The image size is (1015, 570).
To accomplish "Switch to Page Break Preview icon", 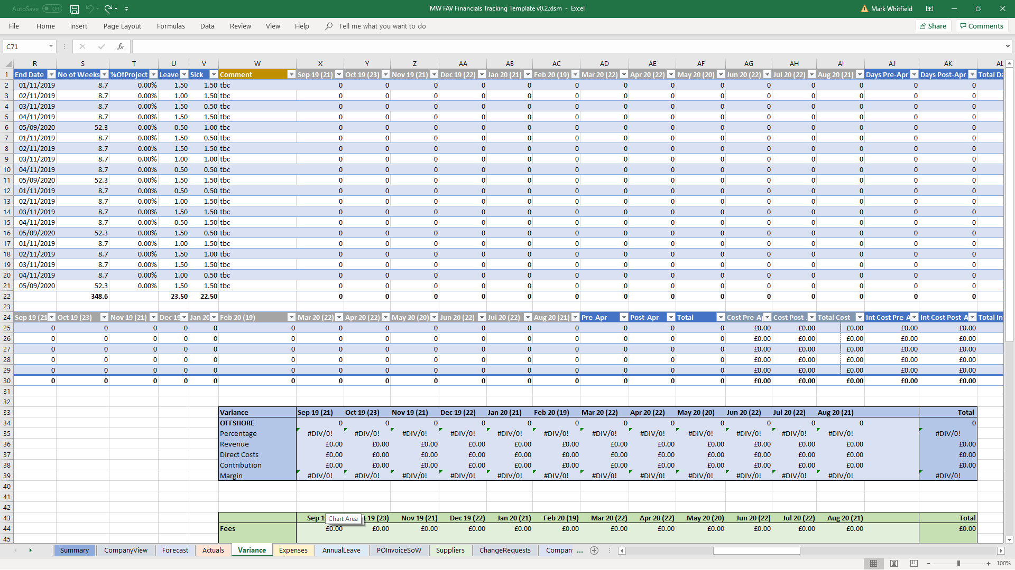I will pos(914,564).
